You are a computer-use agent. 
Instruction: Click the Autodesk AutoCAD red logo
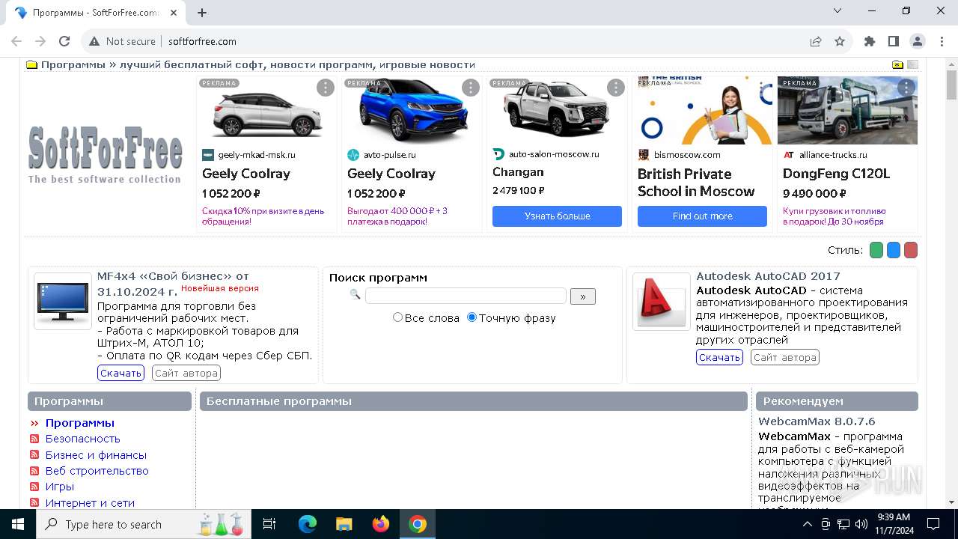pyautogui.click(x=662, y=301)
